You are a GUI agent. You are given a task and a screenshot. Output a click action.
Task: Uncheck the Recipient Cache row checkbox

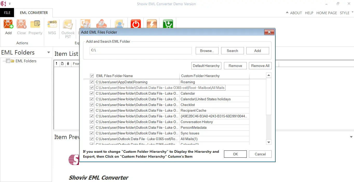coord(92,110)
